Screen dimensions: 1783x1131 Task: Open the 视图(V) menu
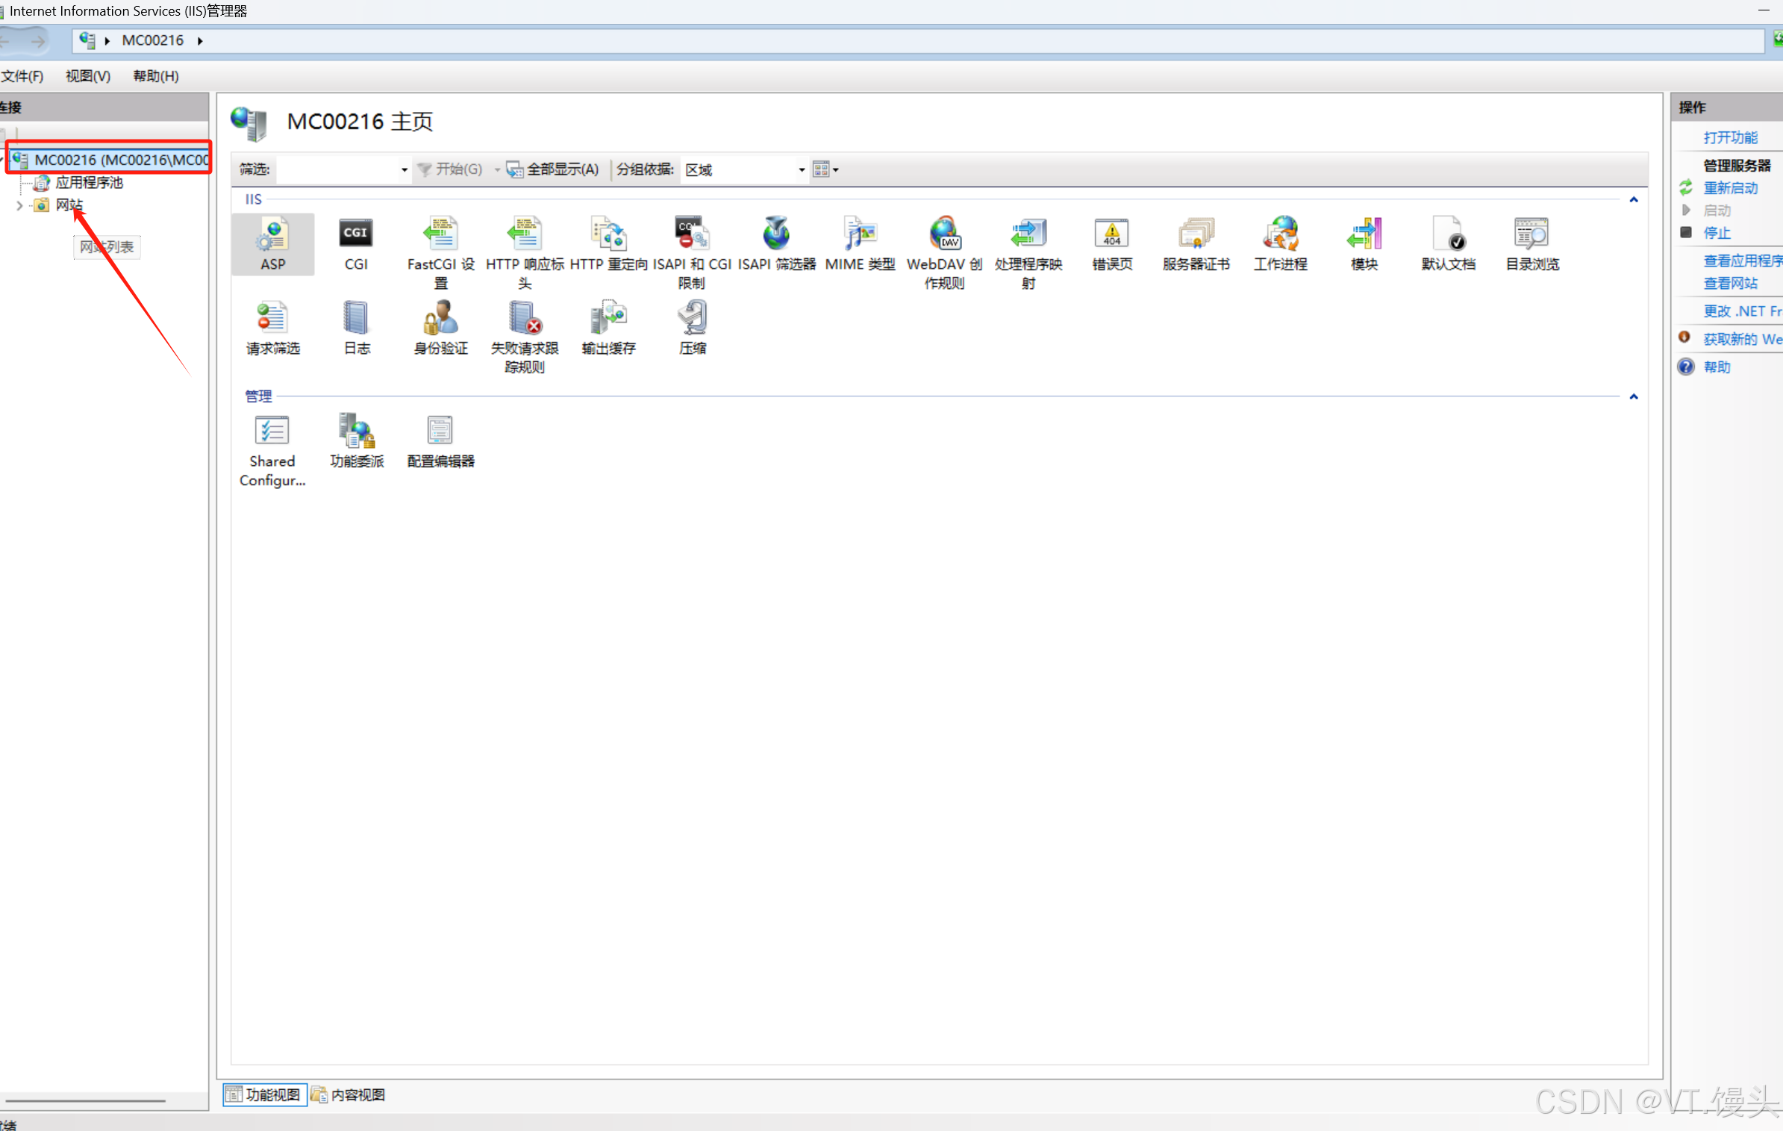(87, 76)
